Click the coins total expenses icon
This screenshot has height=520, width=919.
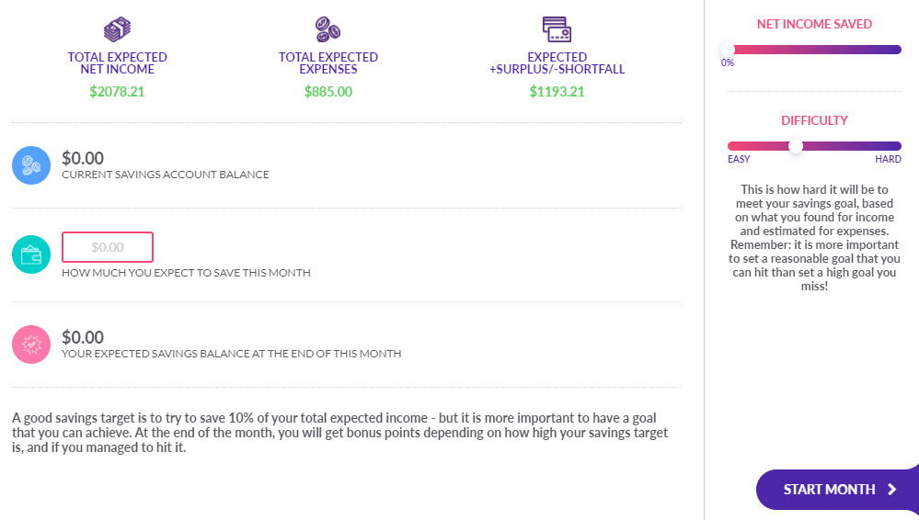327,29
